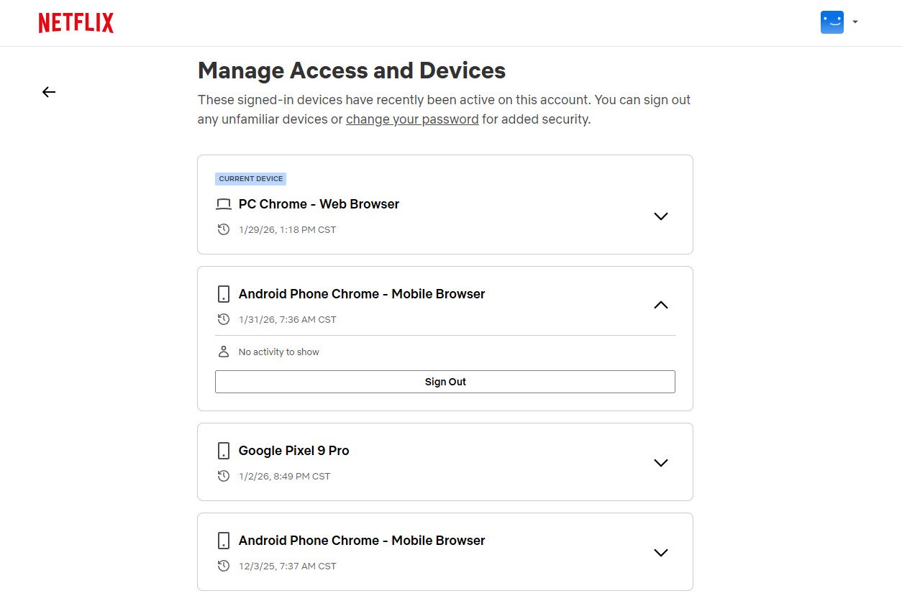Viewport: 902px width, 601px height.
Task: Click the clock icon next to 1/2/26 timestamp
Action: 224,476
